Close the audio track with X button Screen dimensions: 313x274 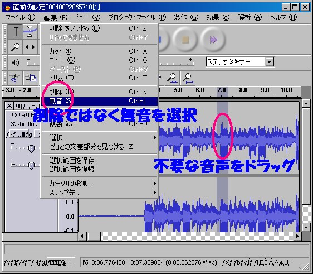9,106
